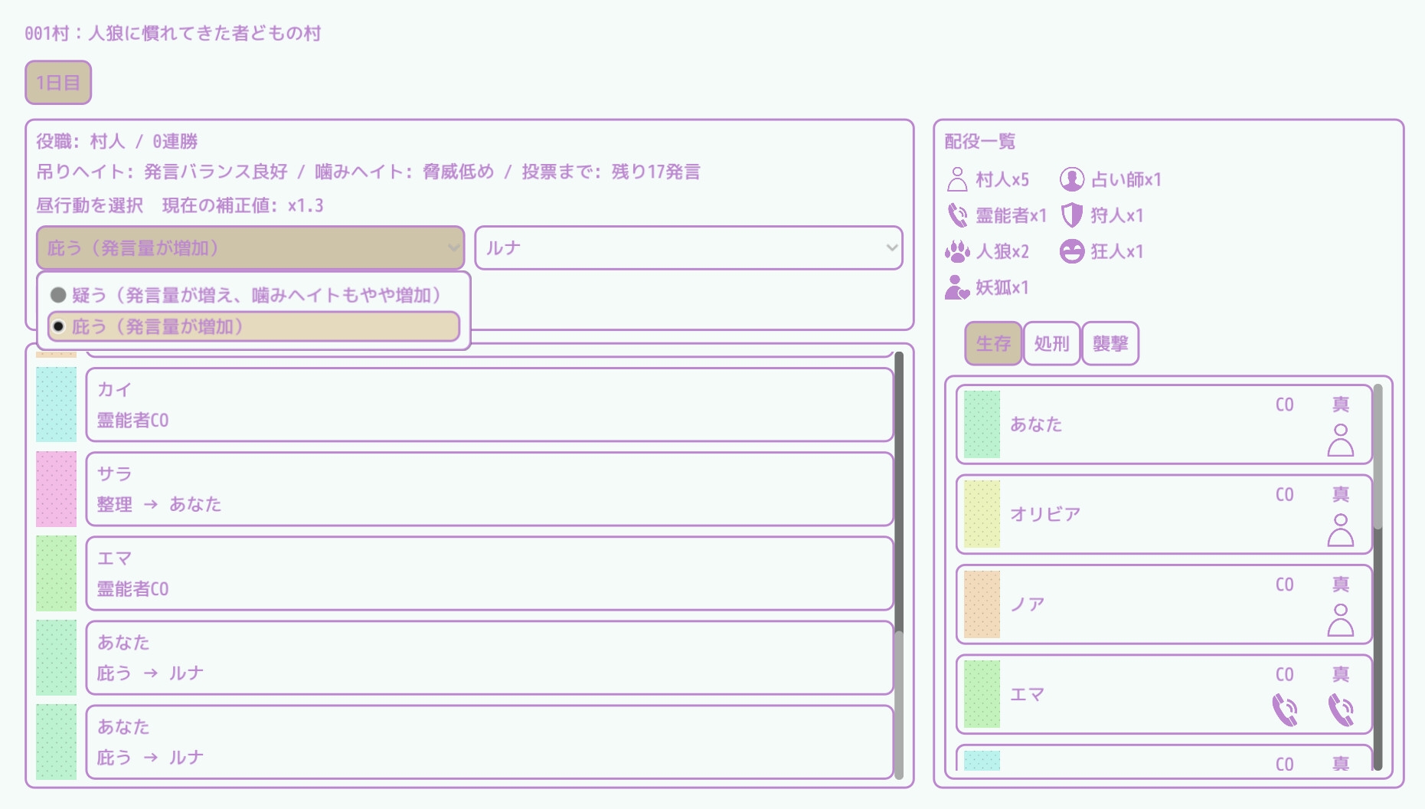Image resolution: width=1425 pixels, height=809 pixels.
Task: Click the 真-column phone icon in エマ's card
Action: pyautogui.click(x=1340, y=709)
